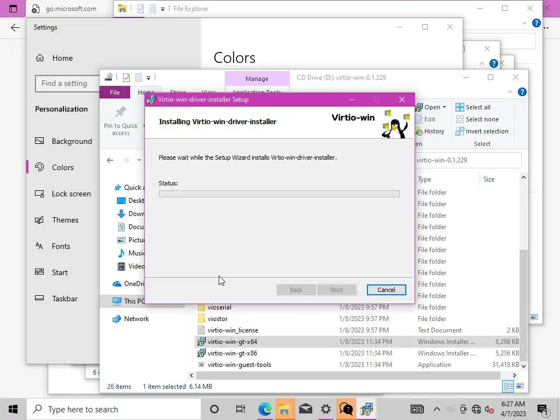The height and width of the screenshot is (420, 560).
Task: Open File Explorer from taskbar
Action: coord(284,409)
